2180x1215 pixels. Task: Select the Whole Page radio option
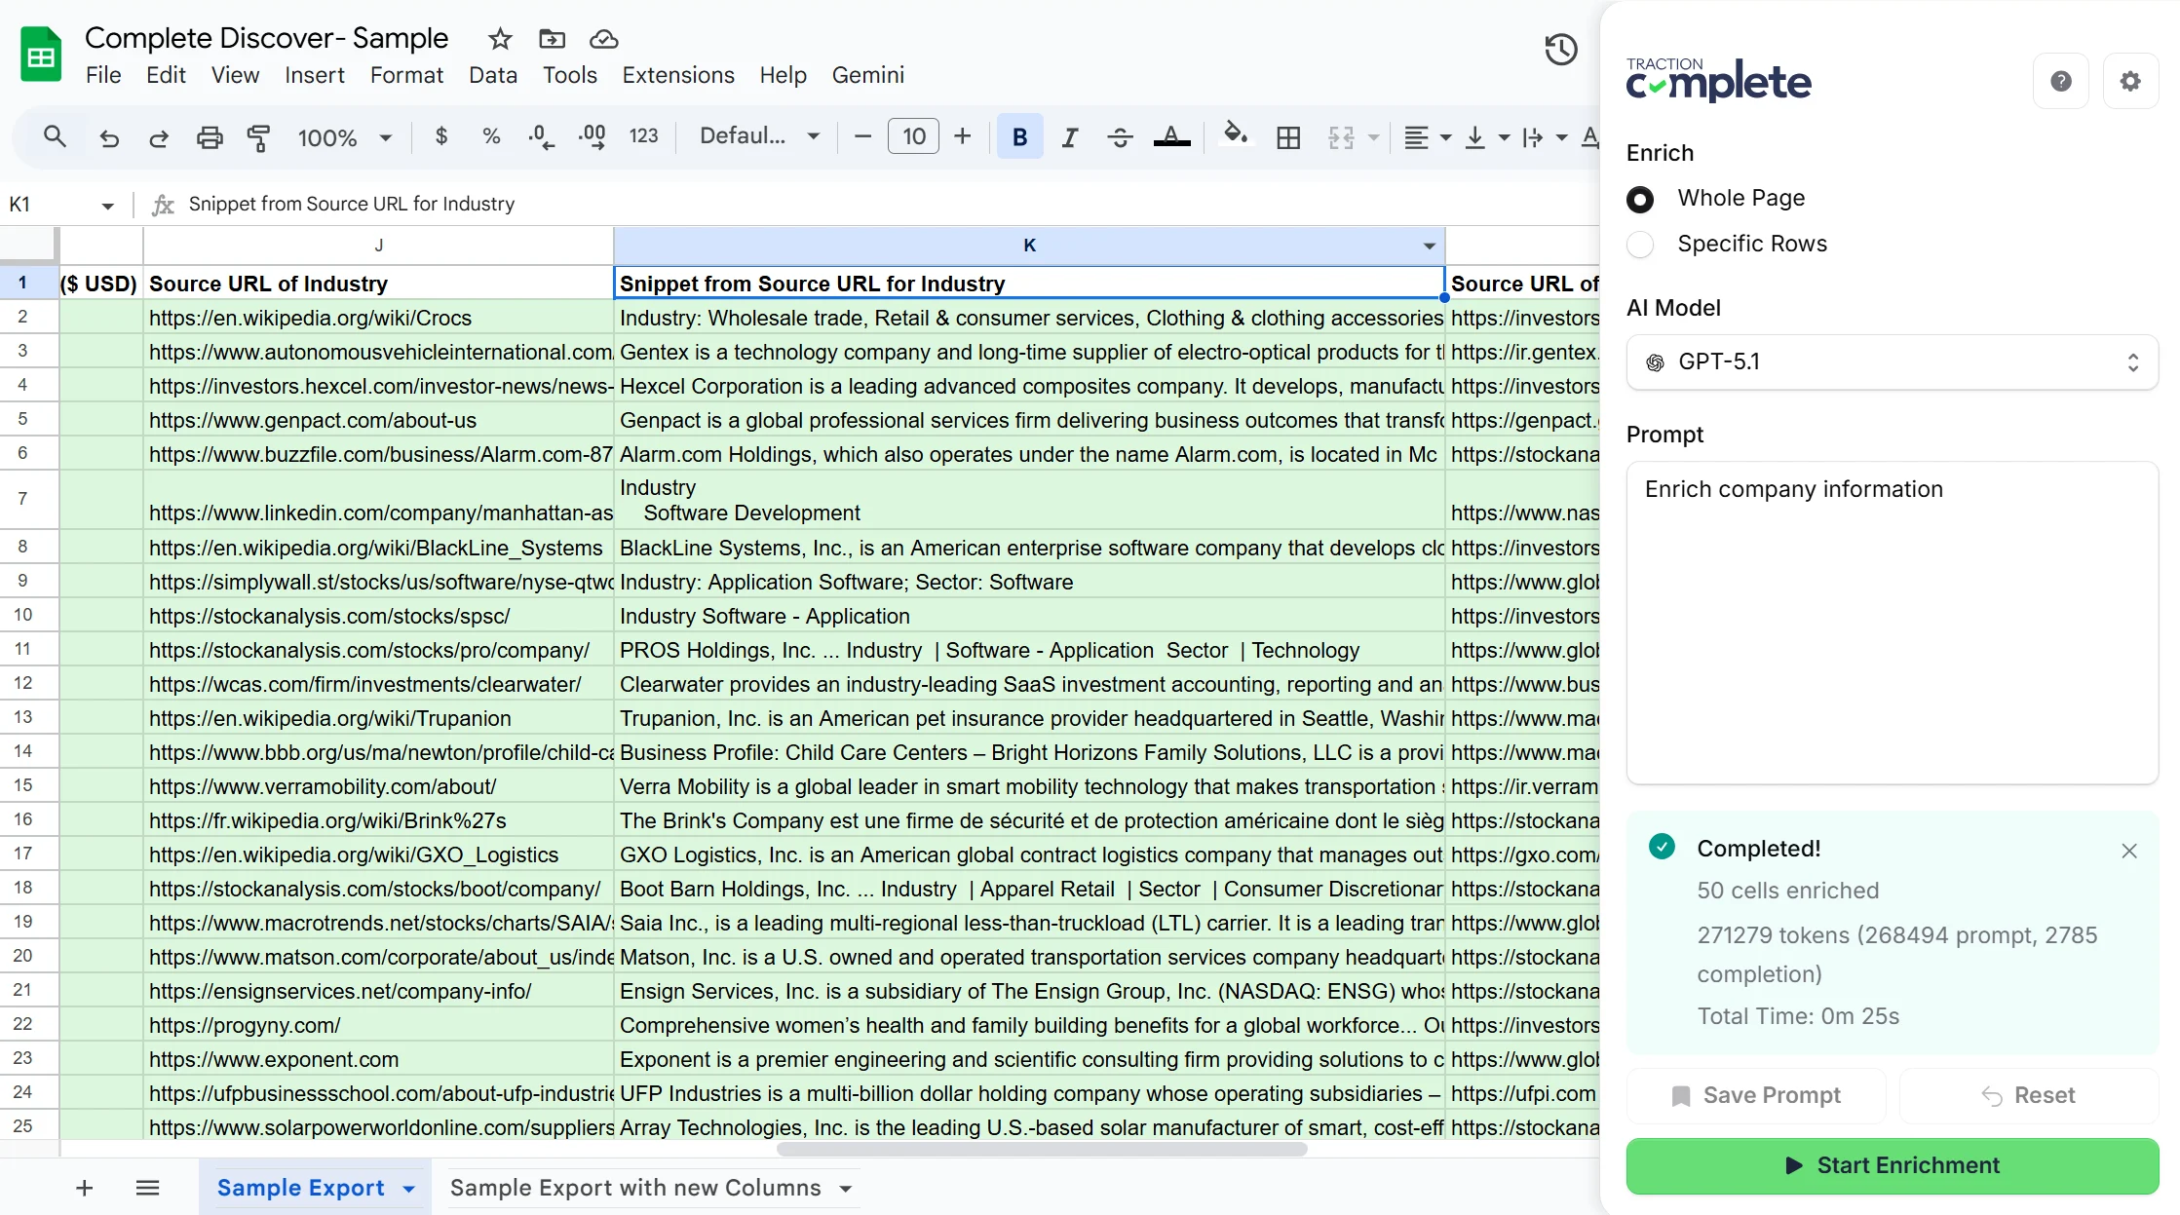[1640, 199]
